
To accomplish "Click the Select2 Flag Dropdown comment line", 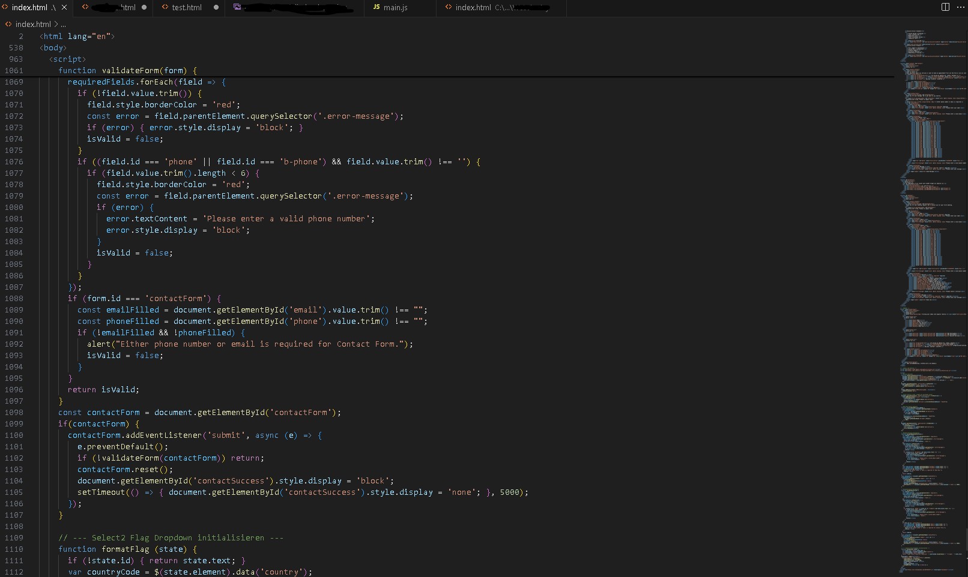I will click(x=171, y=537).
